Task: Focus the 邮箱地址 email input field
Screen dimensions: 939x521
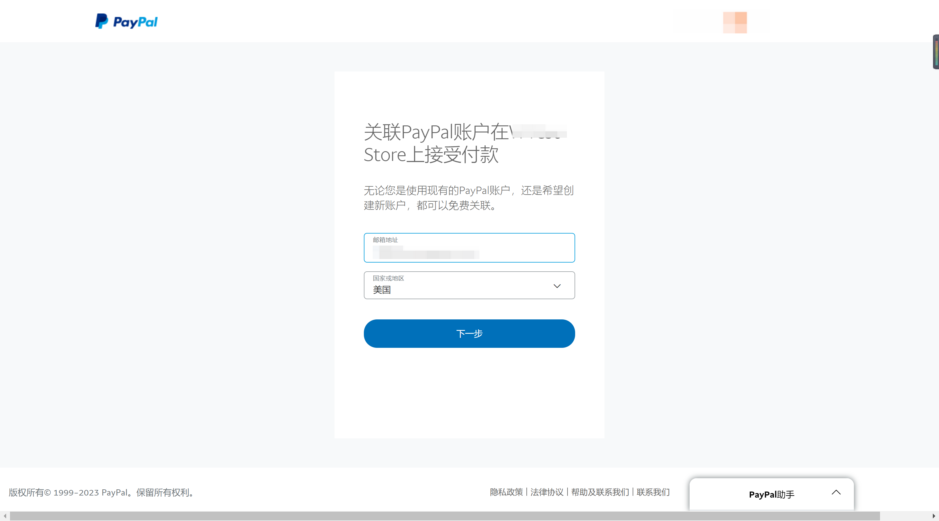Action: pos(469,248)
